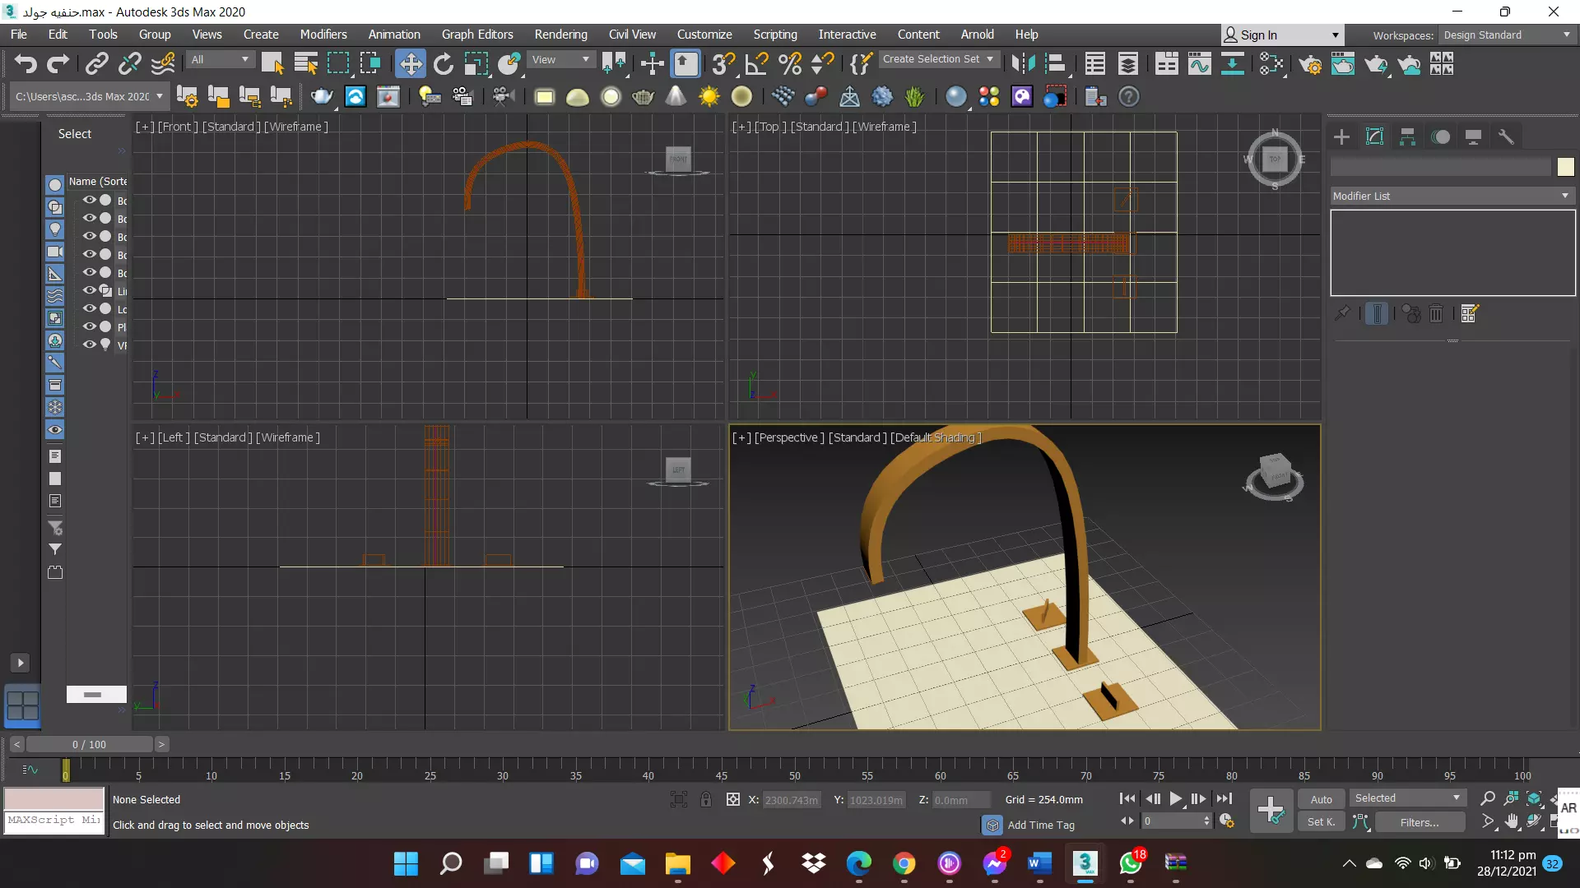The height and width of the screenshot is (888, 1580).
Task: Click the Mirror tool icon
Action: point(1023,64)
